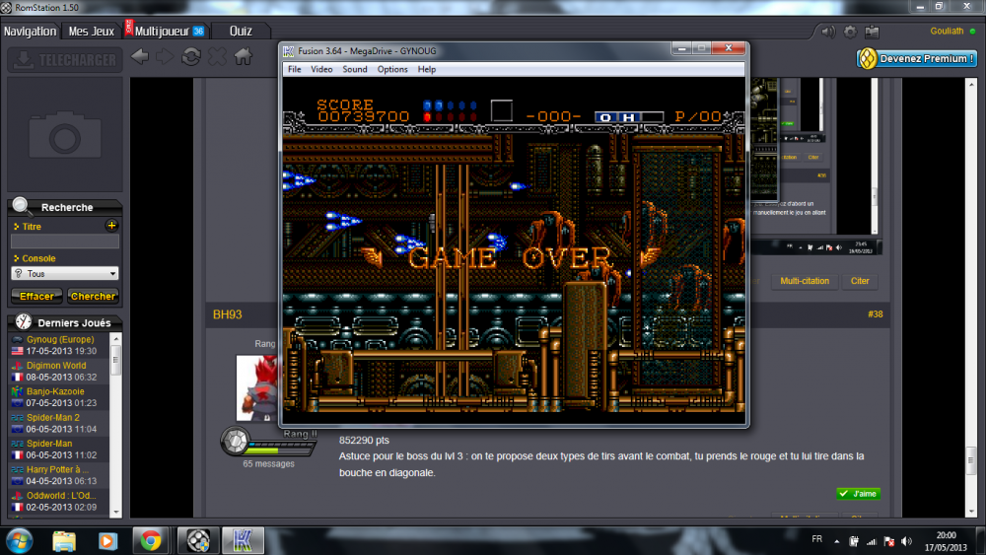Screen dimensions: 986x555
Task: Click the Gouliath username
Action: (947, 31)
